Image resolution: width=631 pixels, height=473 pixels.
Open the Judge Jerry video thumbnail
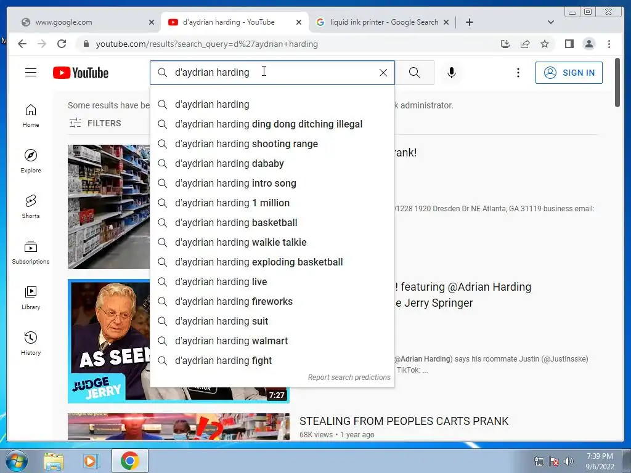[108, 341]
